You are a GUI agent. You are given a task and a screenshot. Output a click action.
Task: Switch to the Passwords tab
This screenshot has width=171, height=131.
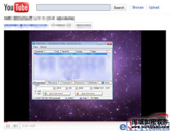pyautogui.click(x=79, y=83)
